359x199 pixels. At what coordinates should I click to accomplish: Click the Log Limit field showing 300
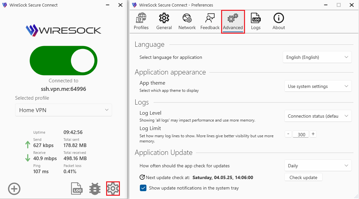[301, 134]
